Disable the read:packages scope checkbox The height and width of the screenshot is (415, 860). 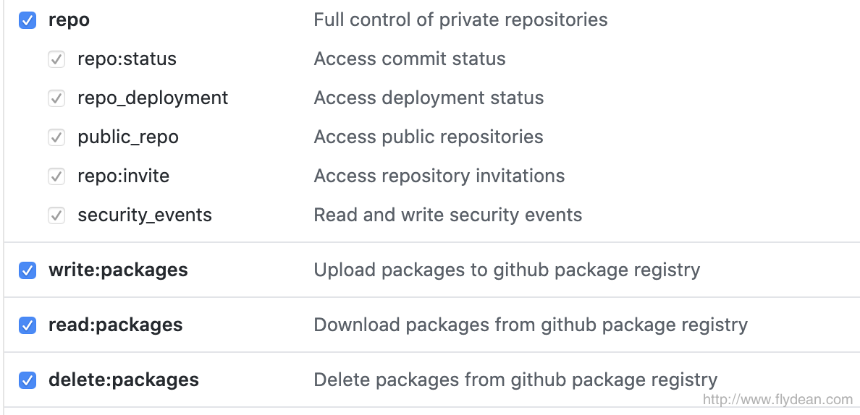point(28,325)
